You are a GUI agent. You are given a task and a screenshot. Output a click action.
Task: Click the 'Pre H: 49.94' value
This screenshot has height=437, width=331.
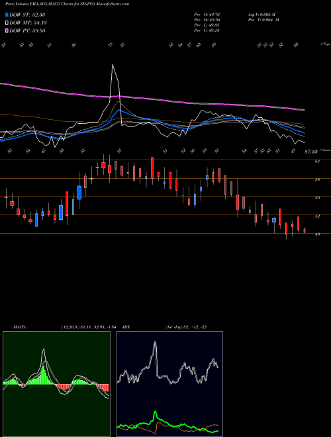coord(207,20)
